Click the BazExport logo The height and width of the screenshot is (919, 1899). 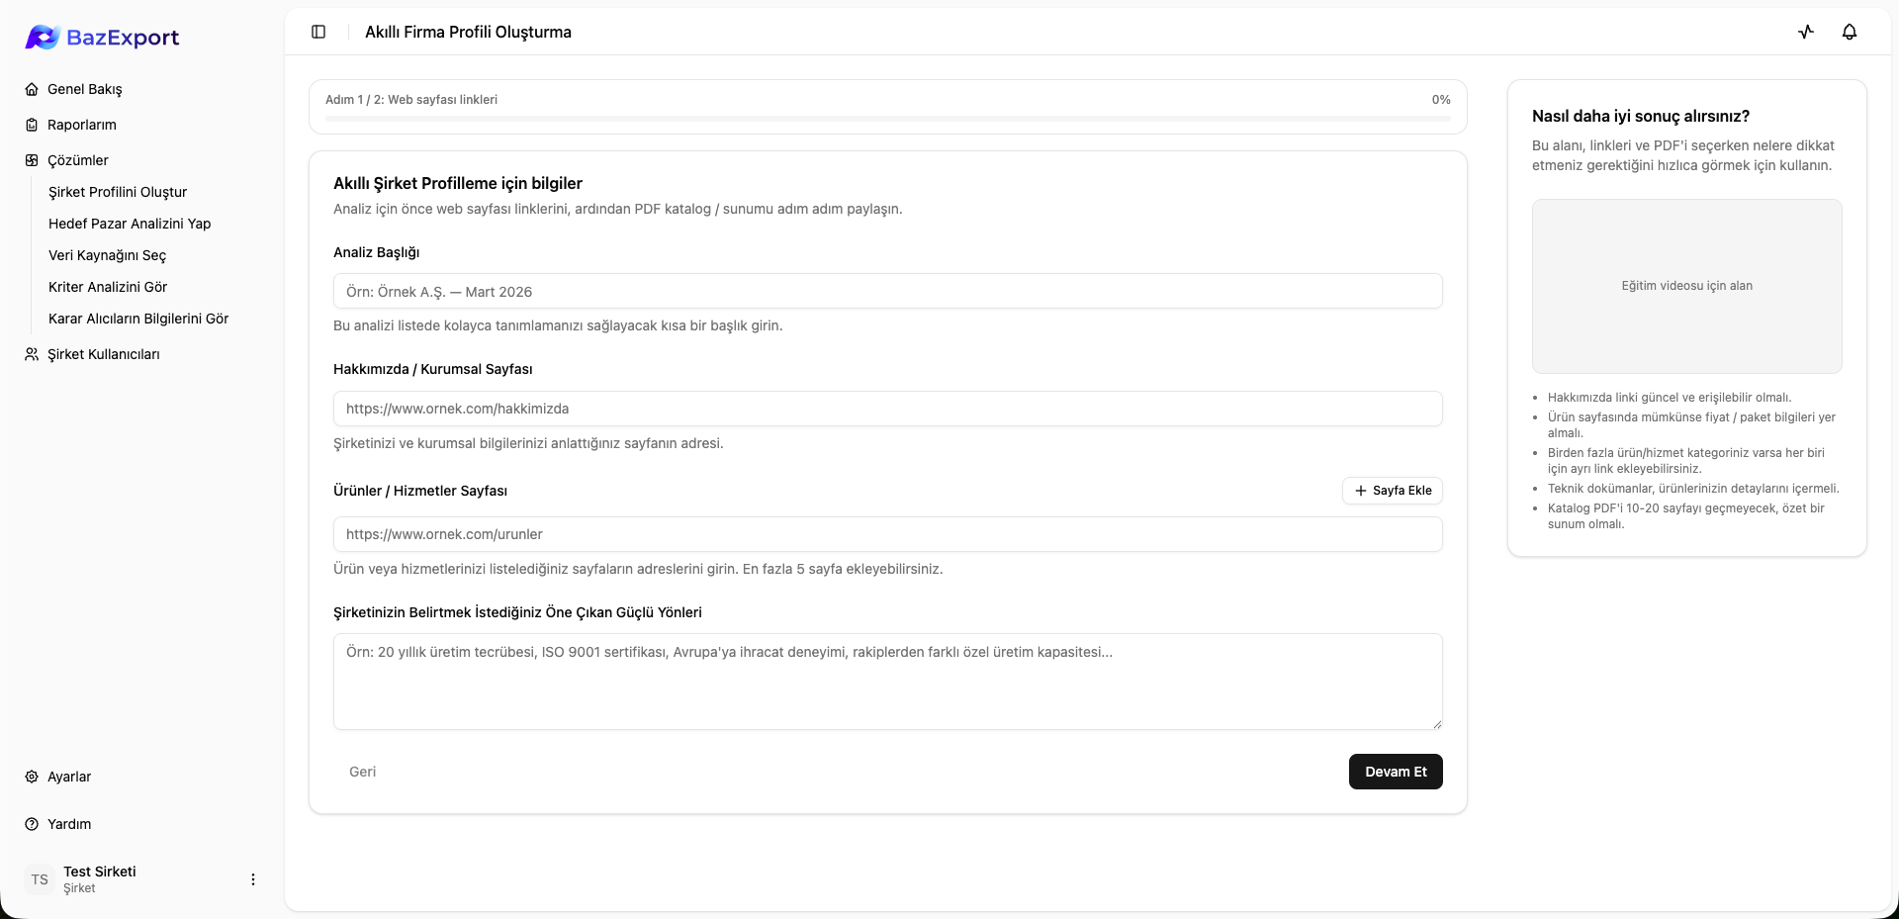(x=102, y=38)
